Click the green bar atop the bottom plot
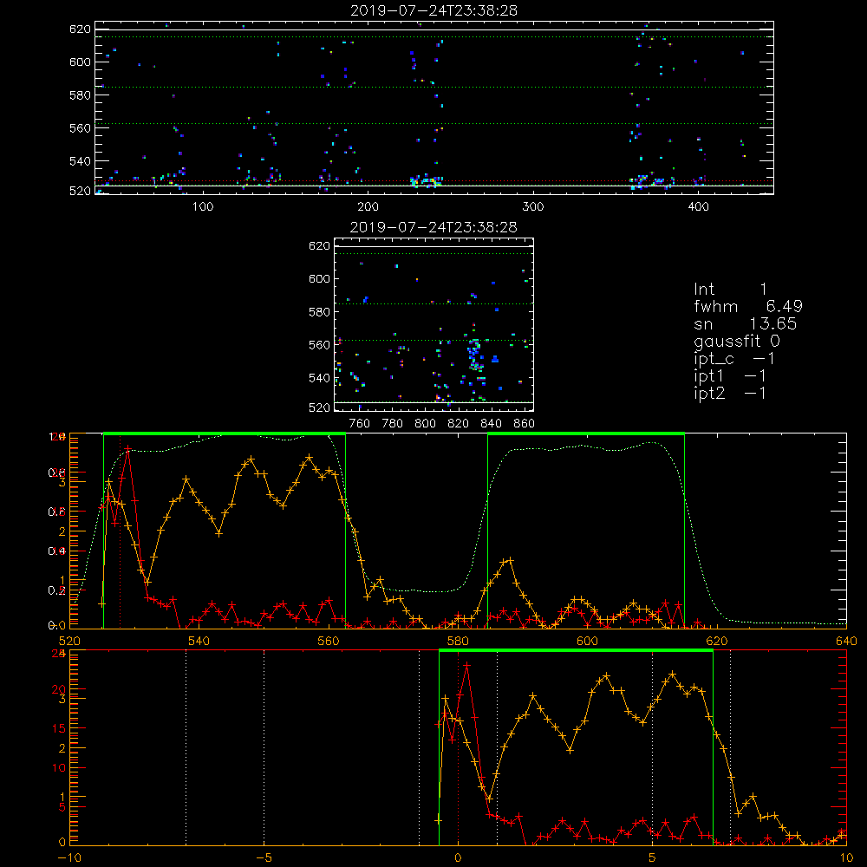867x867 pixels. (576, 651)
